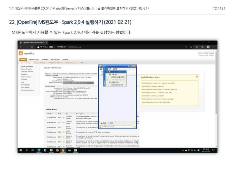Close the Ignite Realtime News box

197,77
